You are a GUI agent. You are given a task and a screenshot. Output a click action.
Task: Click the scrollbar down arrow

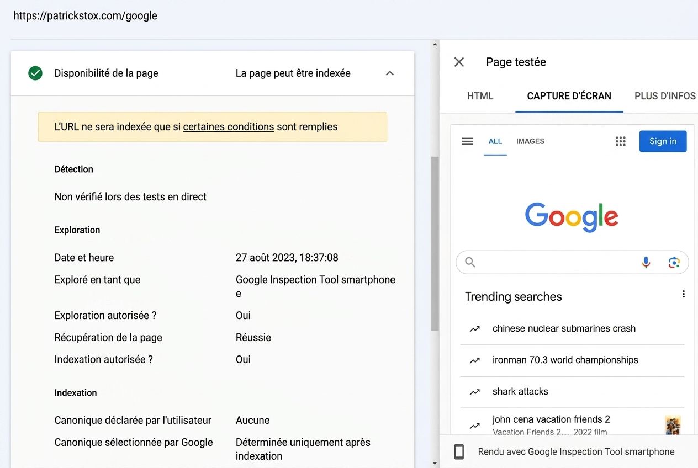tap(435, 464)
